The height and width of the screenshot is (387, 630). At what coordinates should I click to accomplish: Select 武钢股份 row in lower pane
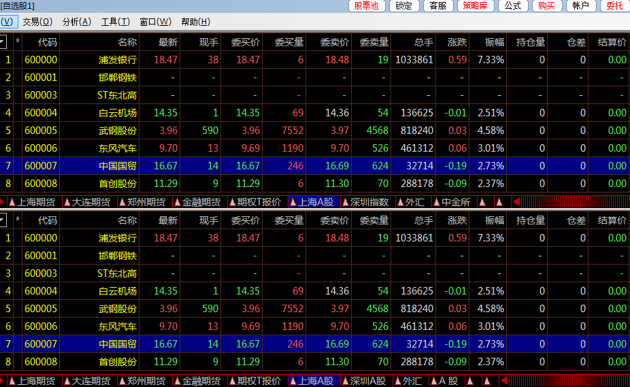(315, 309)
